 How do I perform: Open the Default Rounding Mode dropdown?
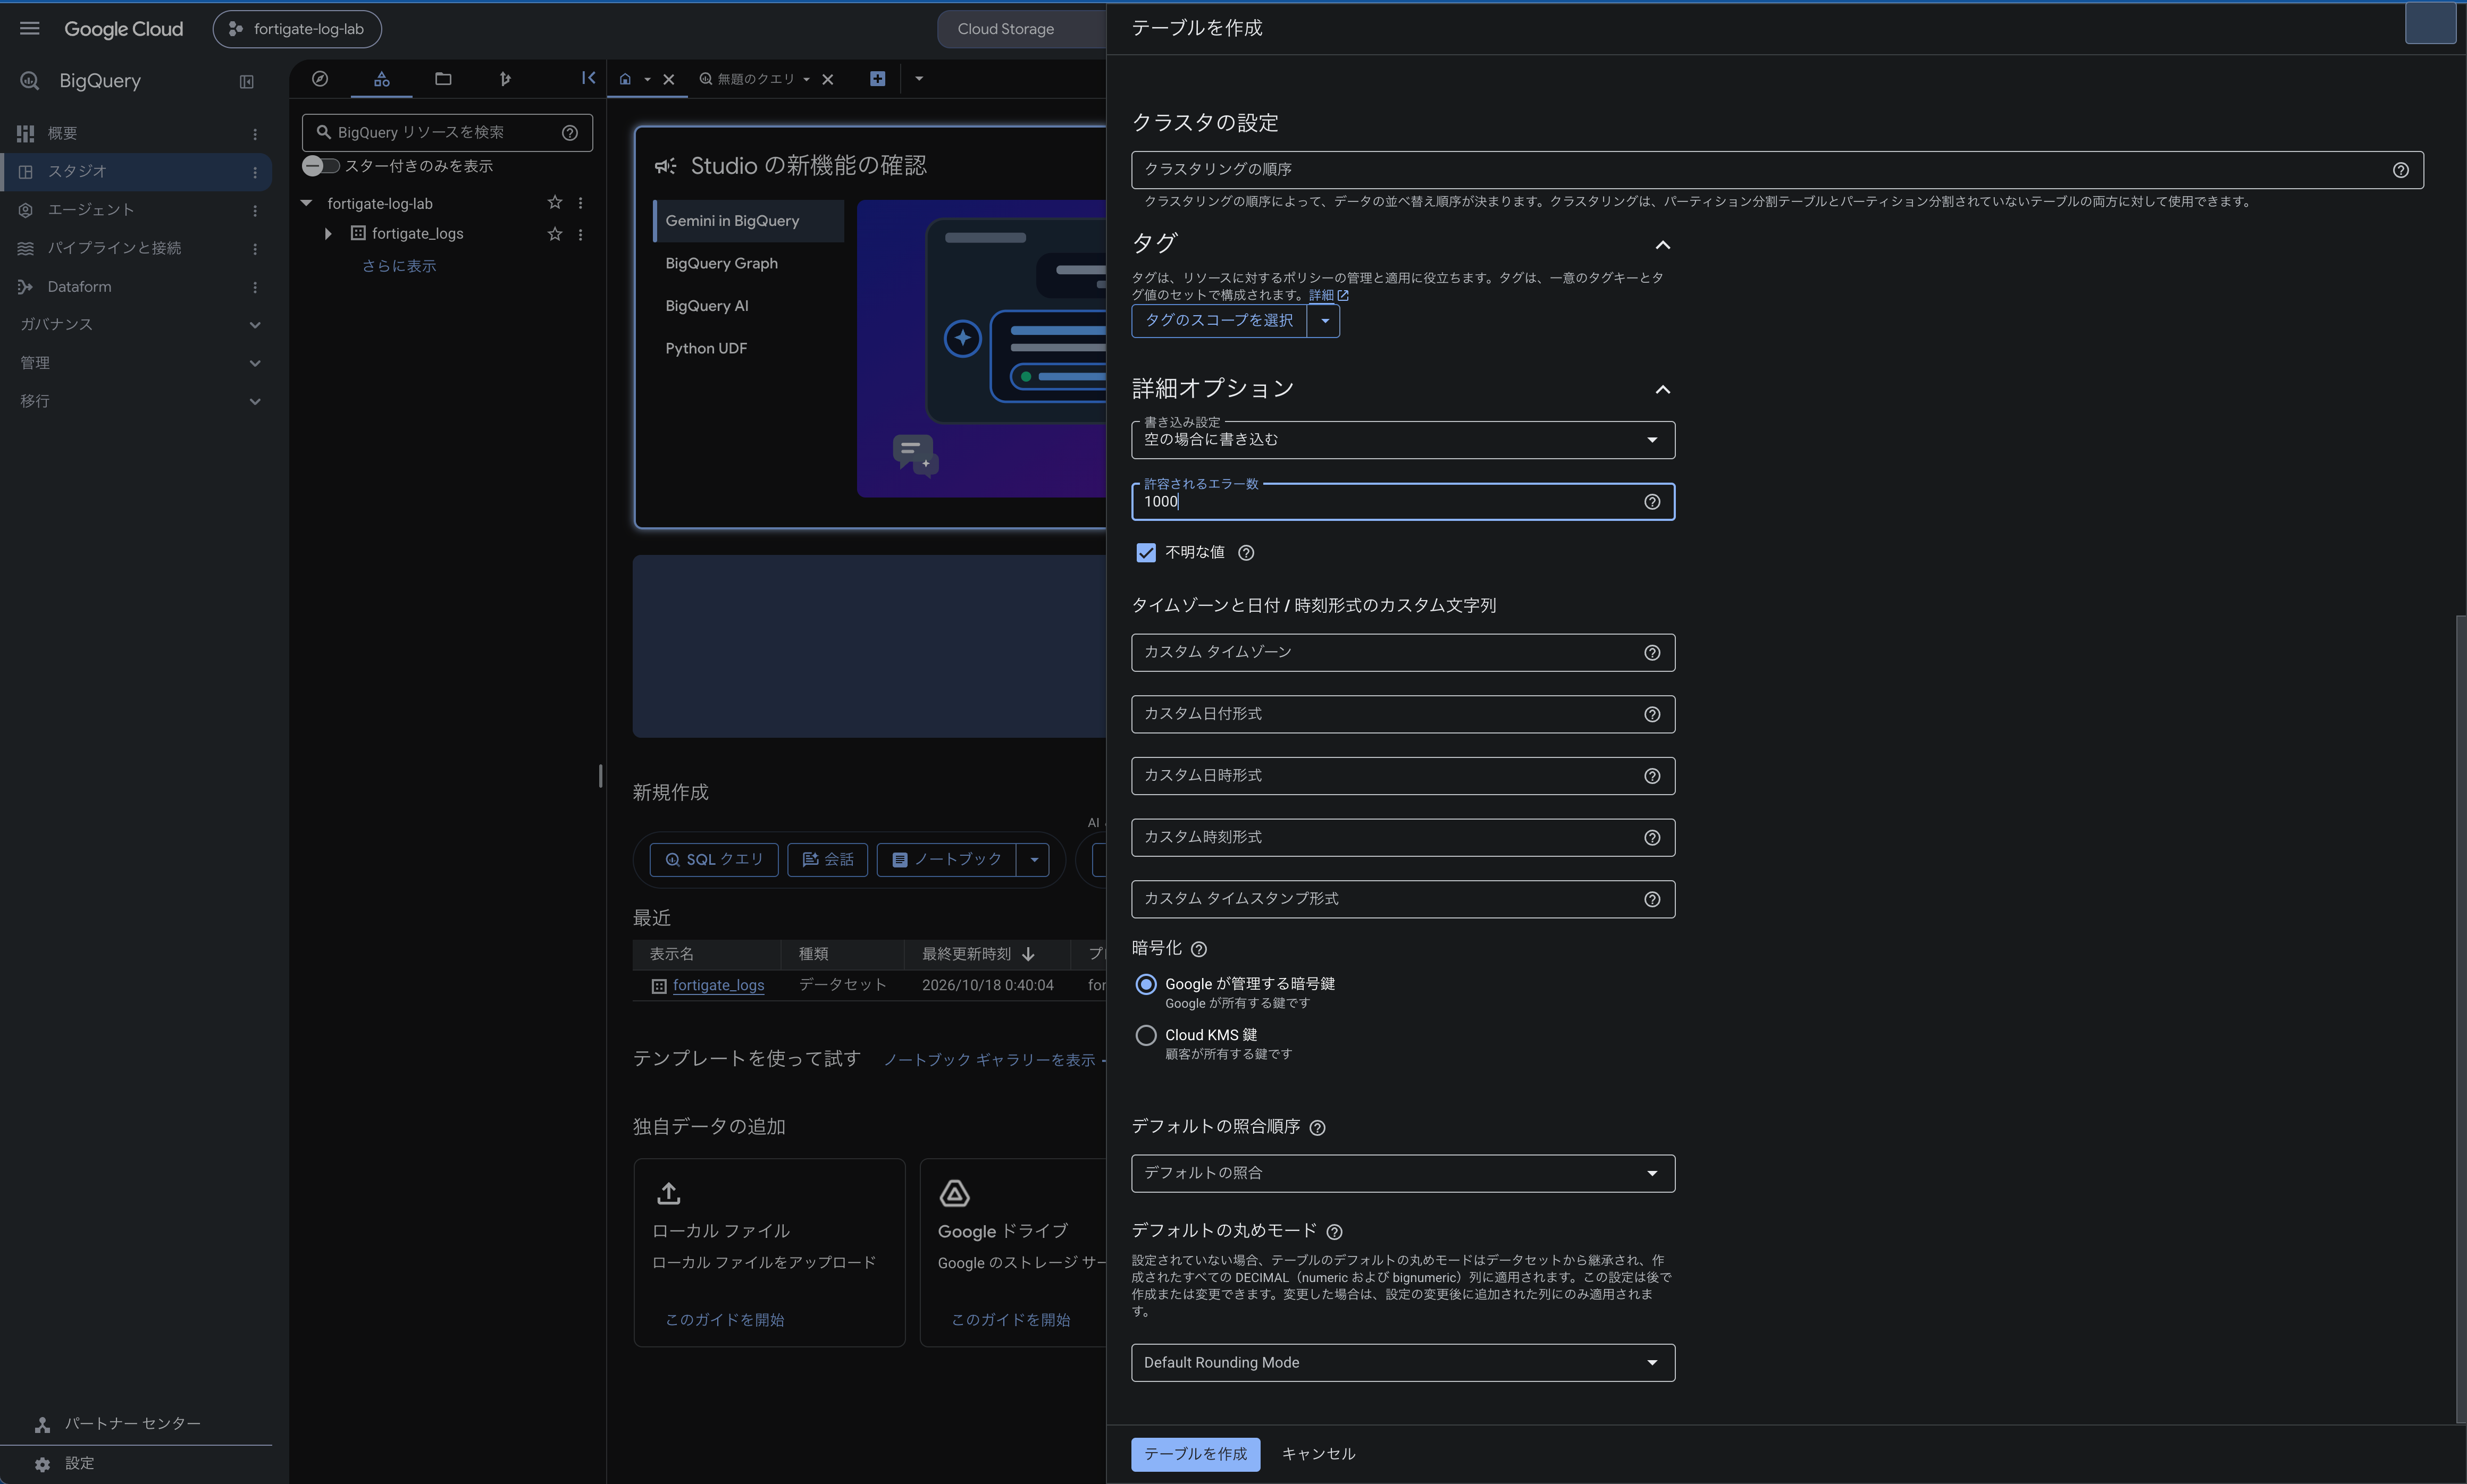click(1402, 1363)
